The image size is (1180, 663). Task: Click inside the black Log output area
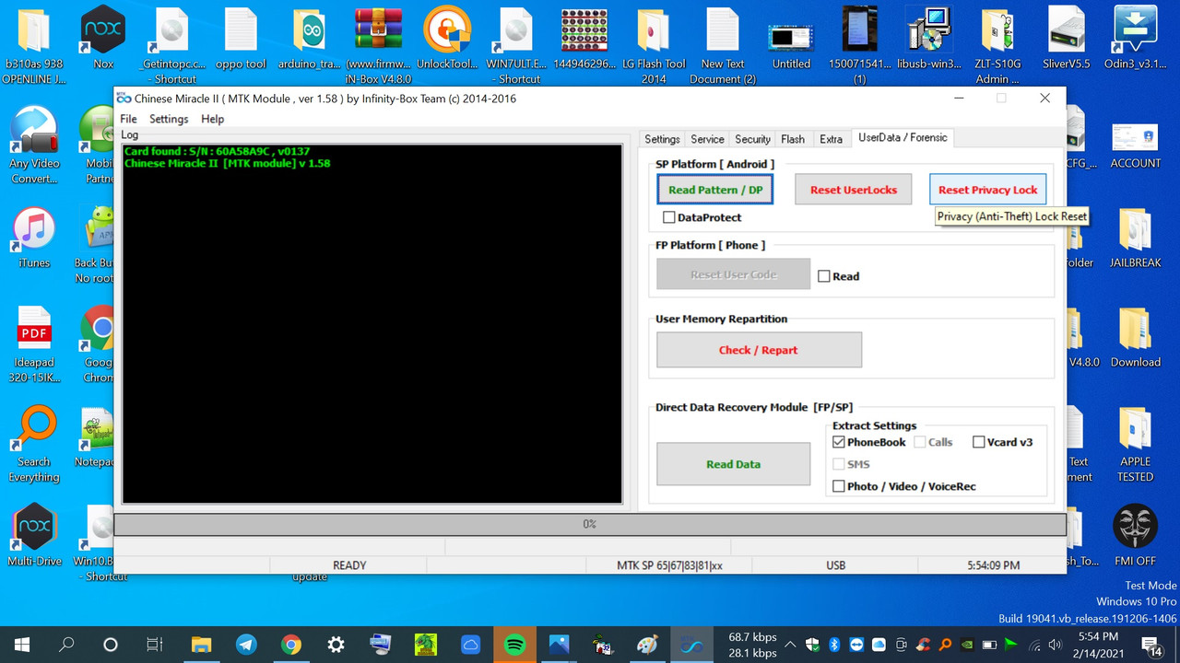click(372, 323)
